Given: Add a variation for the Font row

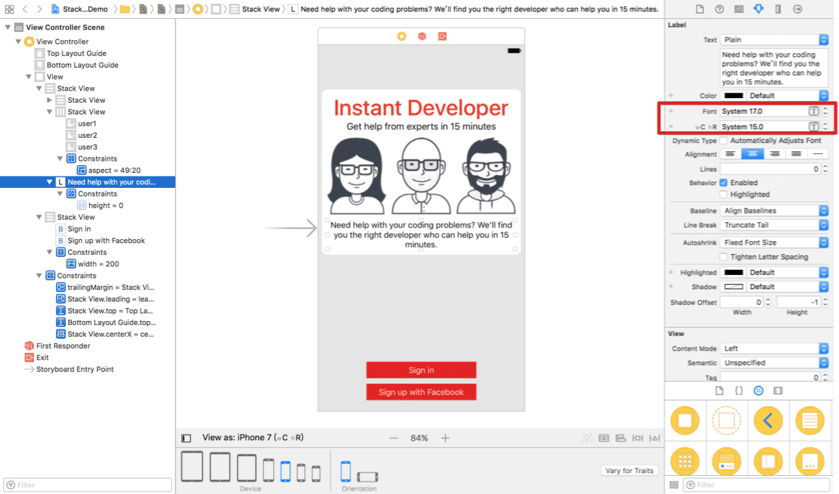Looking at the screenshot, I should [671, 111].
